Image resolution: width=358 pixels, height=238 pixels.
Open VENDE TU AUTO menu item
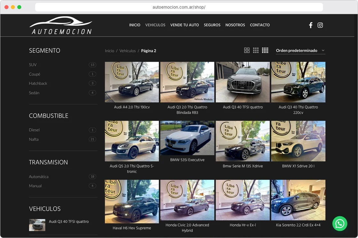(x=184, y=25)
